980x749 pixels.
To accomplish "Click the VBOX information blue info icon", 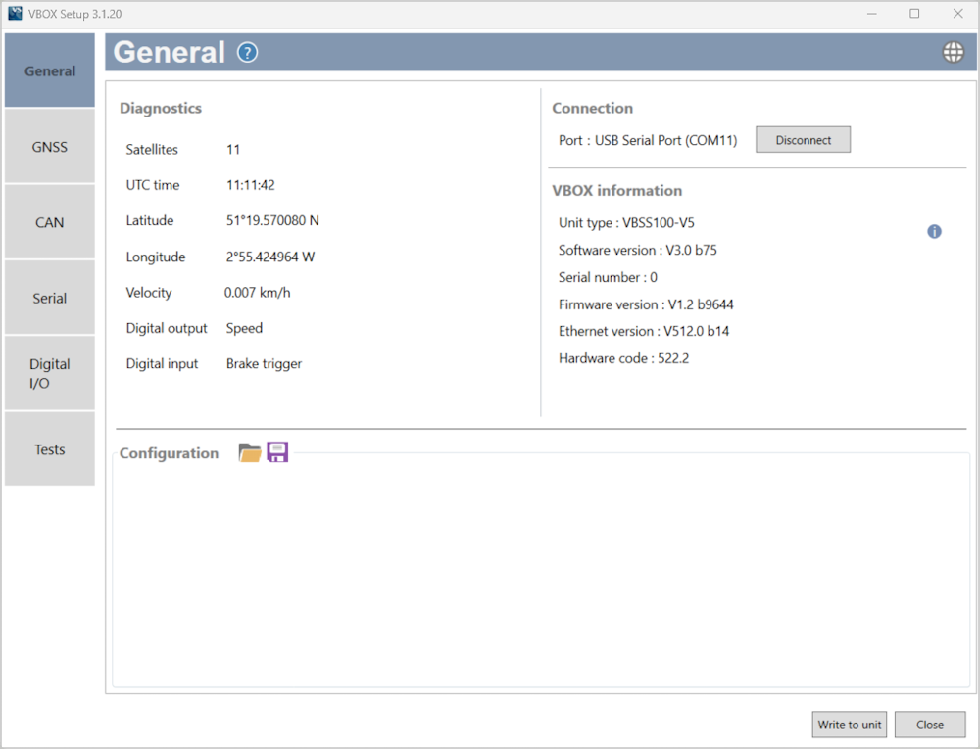I will click(x=934, y=232).
